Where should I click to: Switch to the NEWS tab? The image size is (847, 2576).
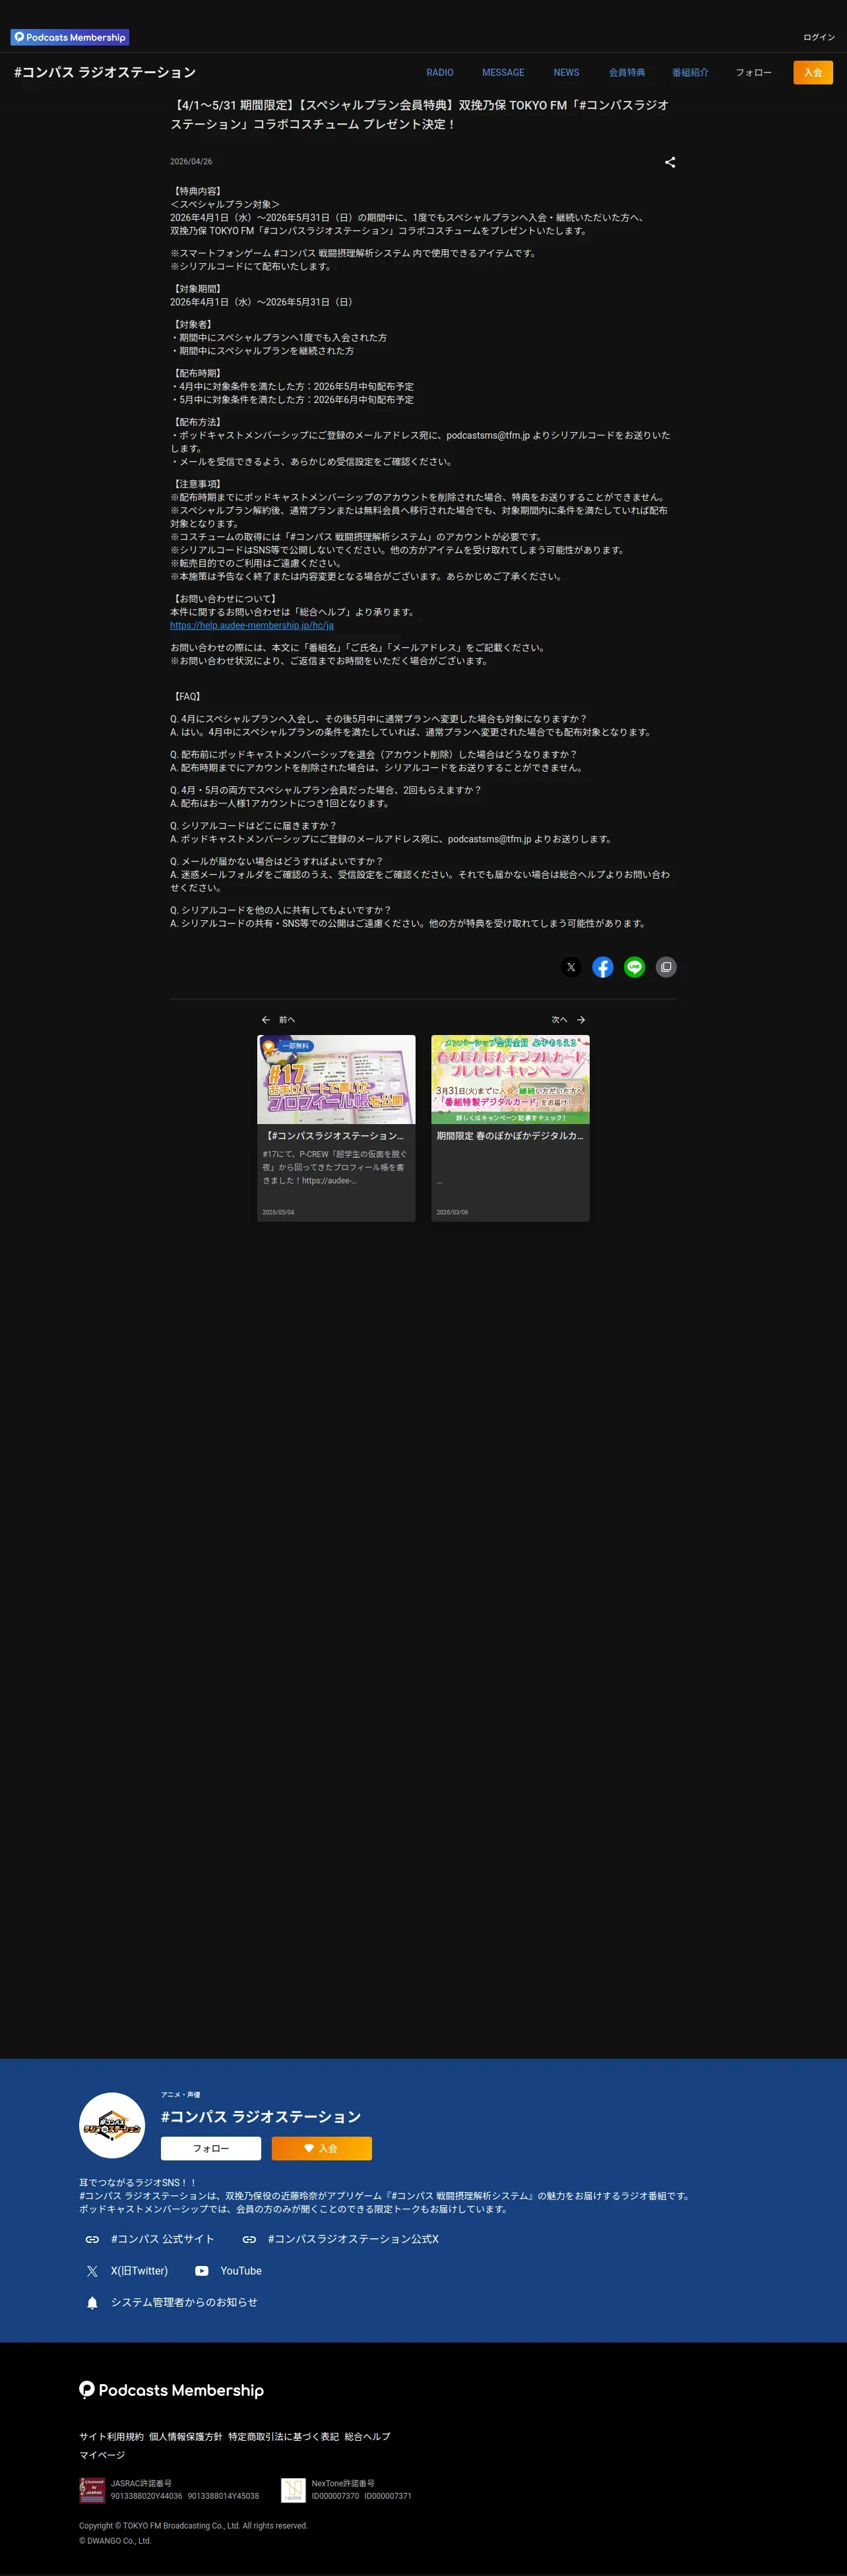[566, 73]
